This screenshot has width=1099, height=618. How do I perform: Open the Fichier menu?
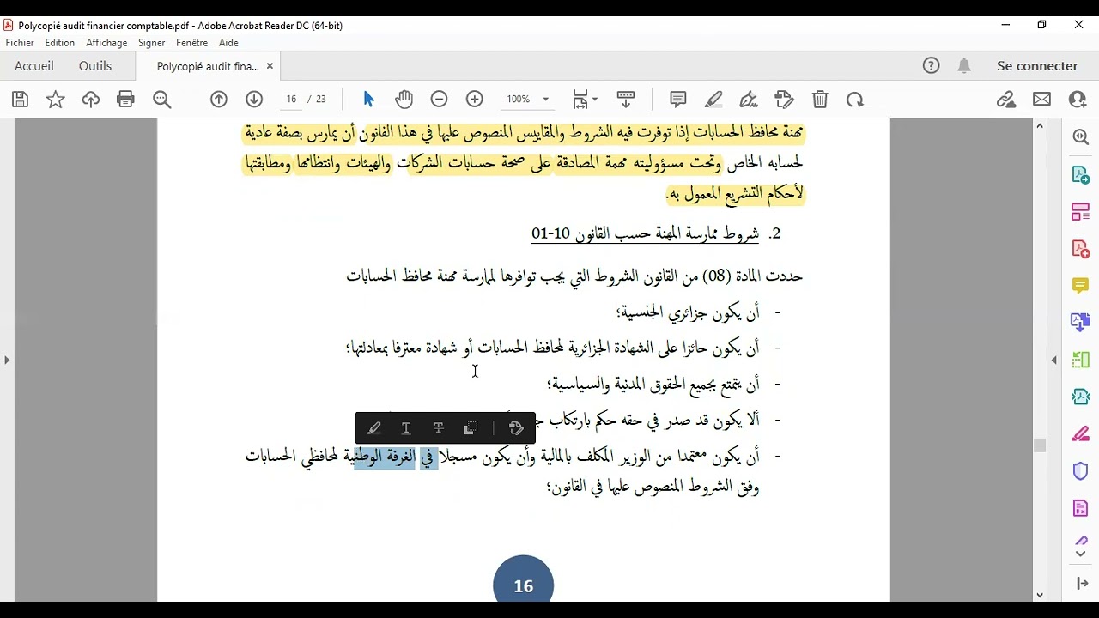point(20,43)
